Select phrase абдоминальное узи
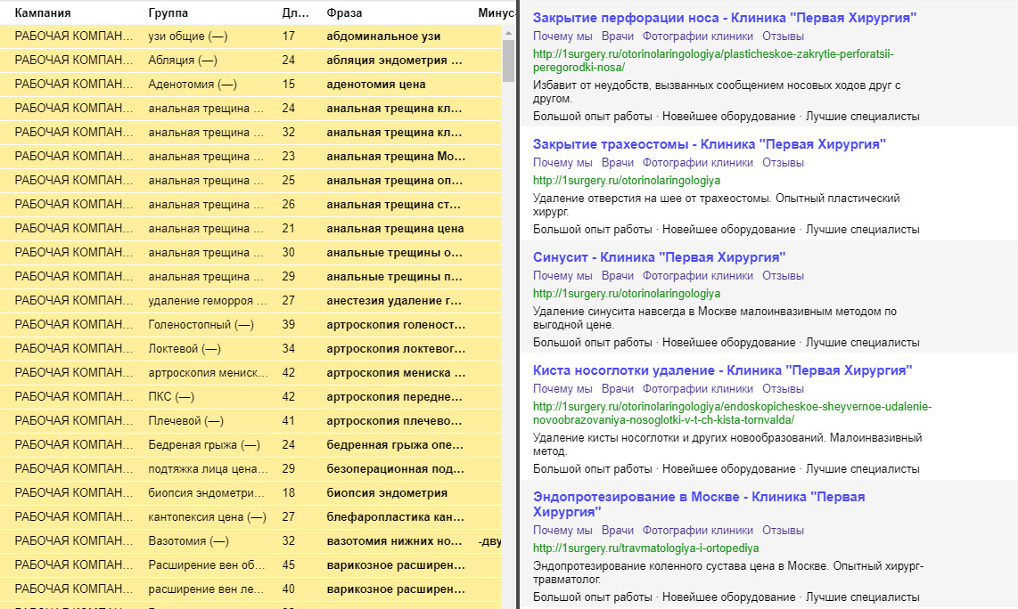This screenshot has height=609, width=1018. tap(383, 37)
